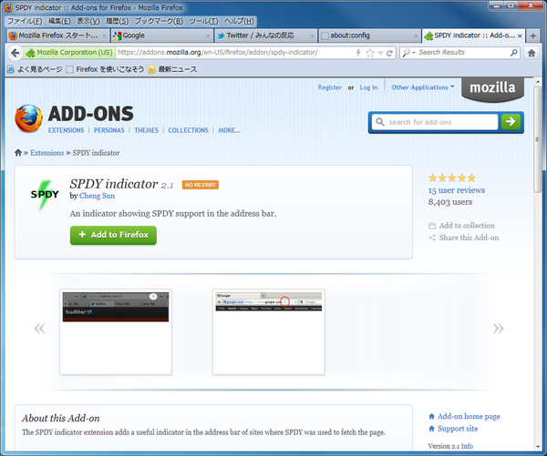Screen dimensions: 547x456
Task: Switch to Mozilla Firefox start page tab
Action: [x=58, y=35]
